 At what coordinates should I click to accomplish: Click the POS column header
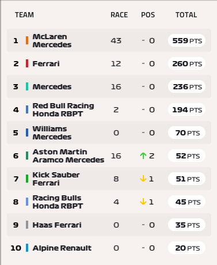tap(148, 15)
